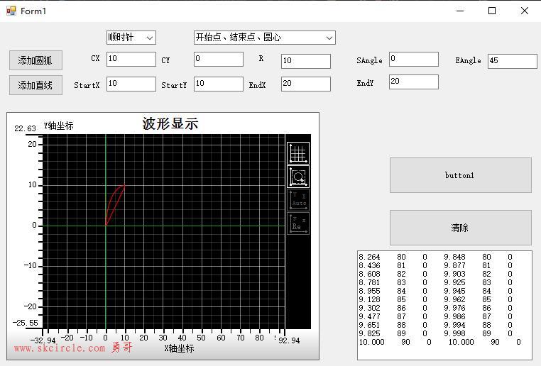Click the XY Auto scale icon
Image resolution: width=541 pixels, height=366 pixels.
(298, 200)
